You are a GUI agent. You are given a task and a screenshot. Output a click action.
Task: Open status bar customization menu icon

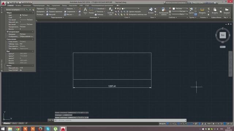[x=231, y=124]
